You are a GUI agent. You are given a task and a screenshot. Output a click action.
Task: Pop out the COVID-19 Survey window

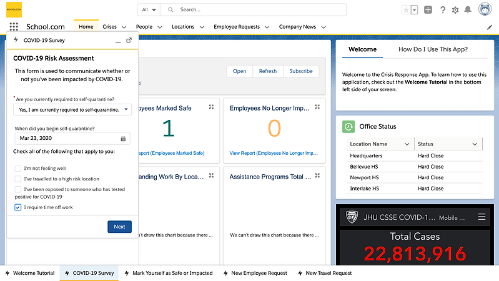pyautogui.click(x=129, y=40)
